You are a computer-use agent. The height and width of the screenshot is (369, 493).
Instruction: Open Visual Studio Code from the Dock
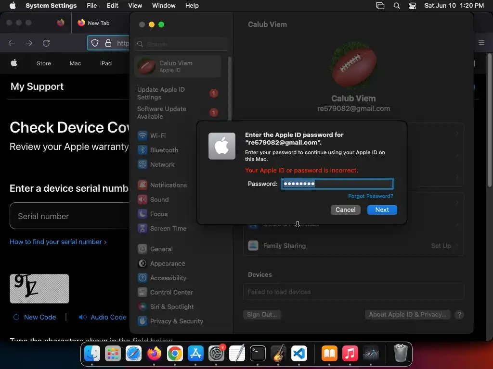(x=299, y=354)
